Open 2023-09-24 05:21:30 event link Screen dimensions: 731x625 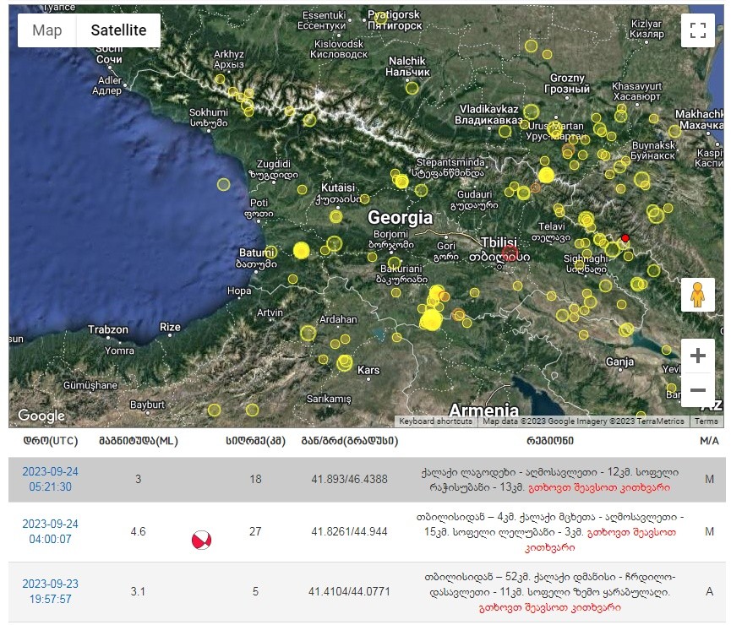tap(51, 479)
